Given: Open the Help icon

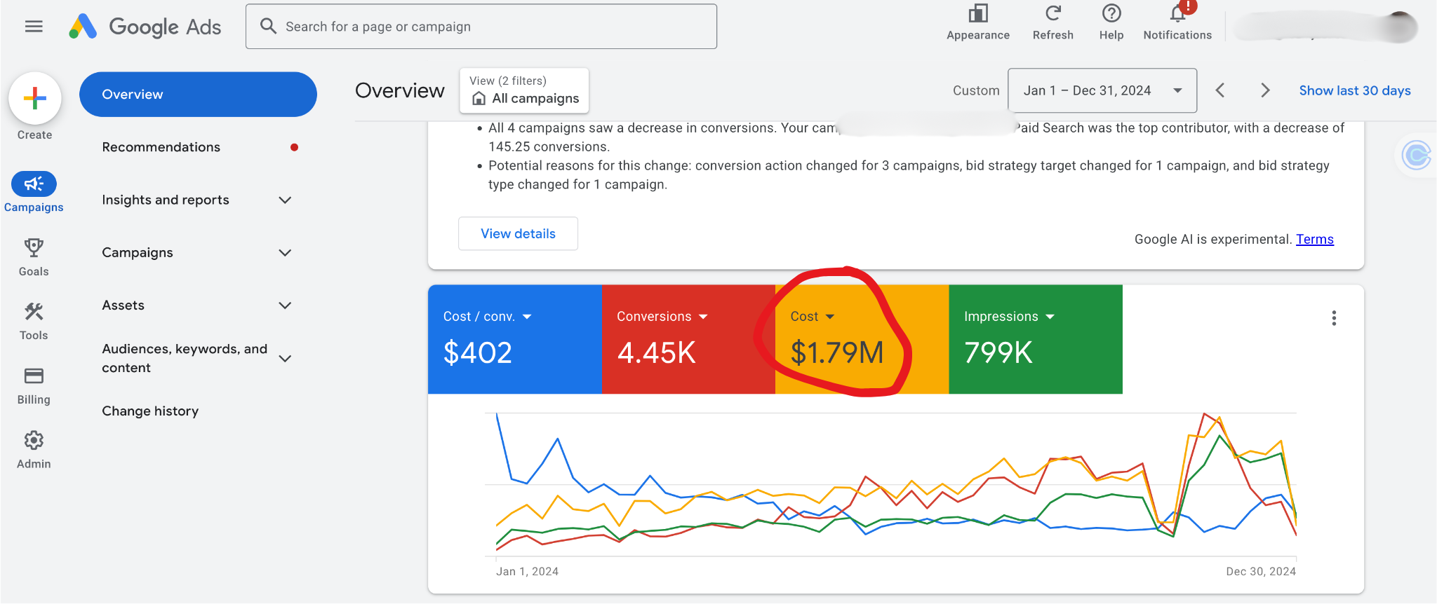Looking at the screenshot, I should coord(1111,15).
